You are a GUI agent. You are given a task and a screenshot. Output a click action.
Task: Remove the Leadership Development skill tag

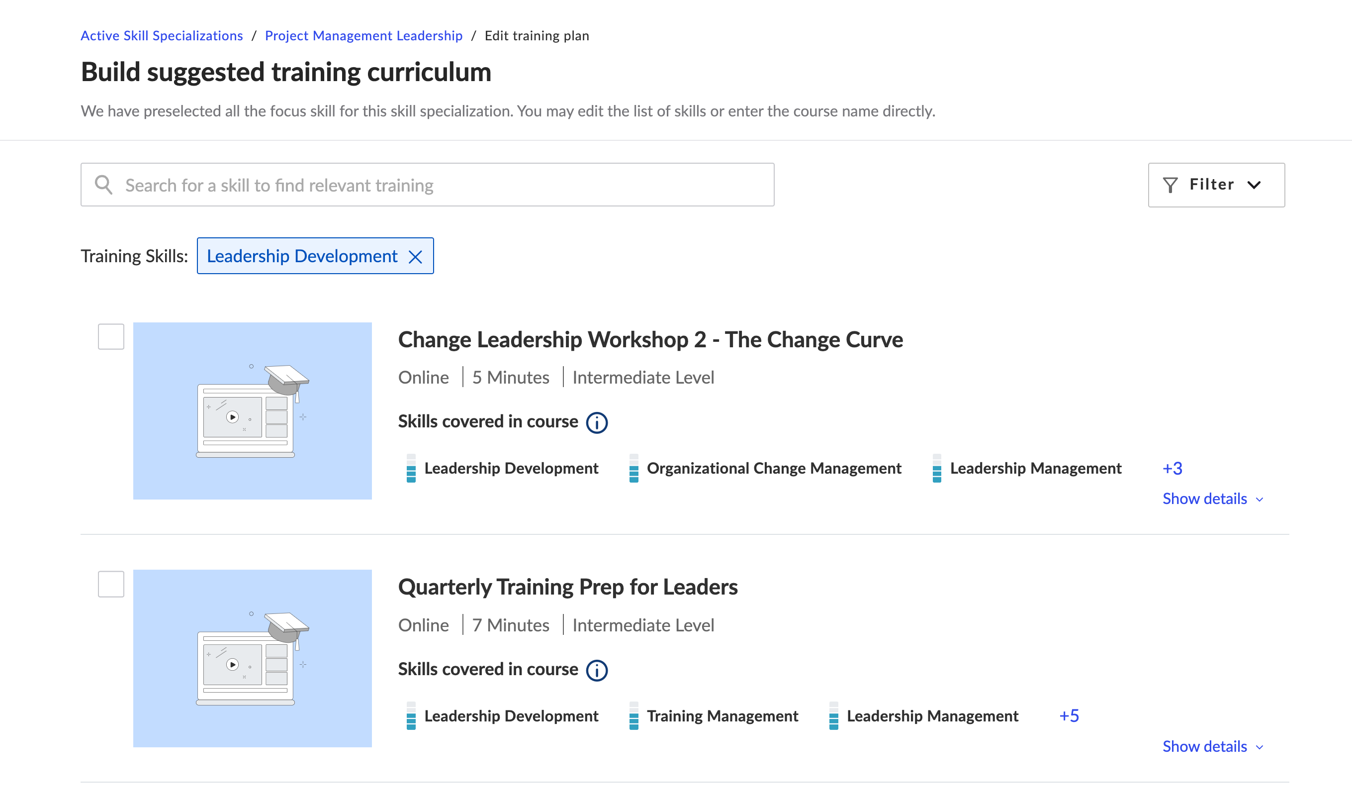(416, 257)
